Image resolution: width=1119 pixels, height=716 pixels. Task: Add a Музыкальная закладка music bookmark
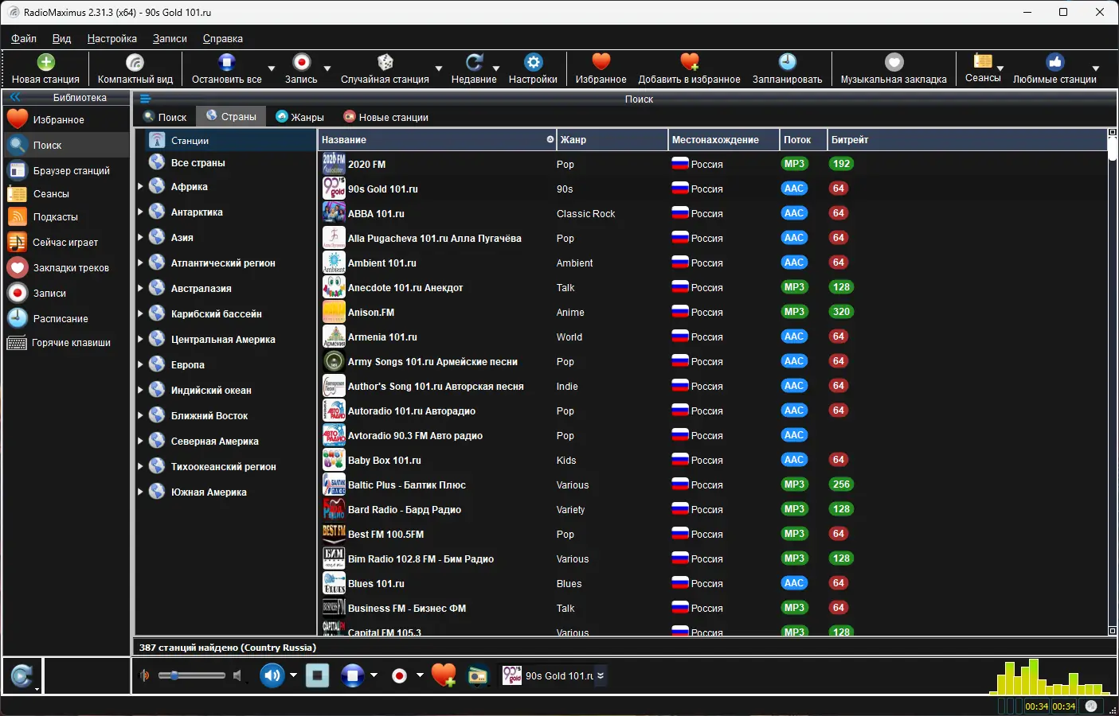pos(894,68)
